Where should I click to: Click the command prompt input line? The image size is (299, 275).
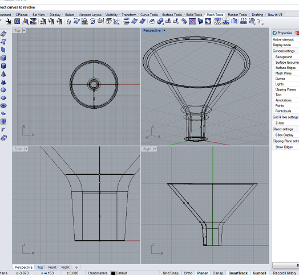pyautogui.click(x=149, y=7)
